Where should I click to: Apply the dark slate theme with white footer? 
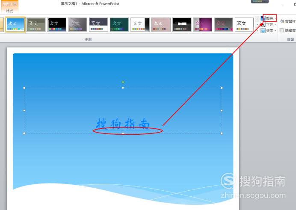click(98, 24)
